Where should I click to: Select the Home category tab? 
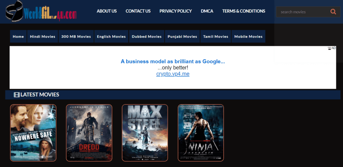coord(18,36)
